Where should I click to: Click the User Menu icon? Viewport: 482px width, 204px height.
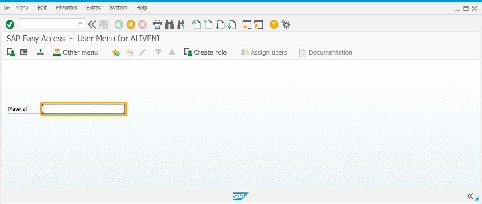(11, 52)
